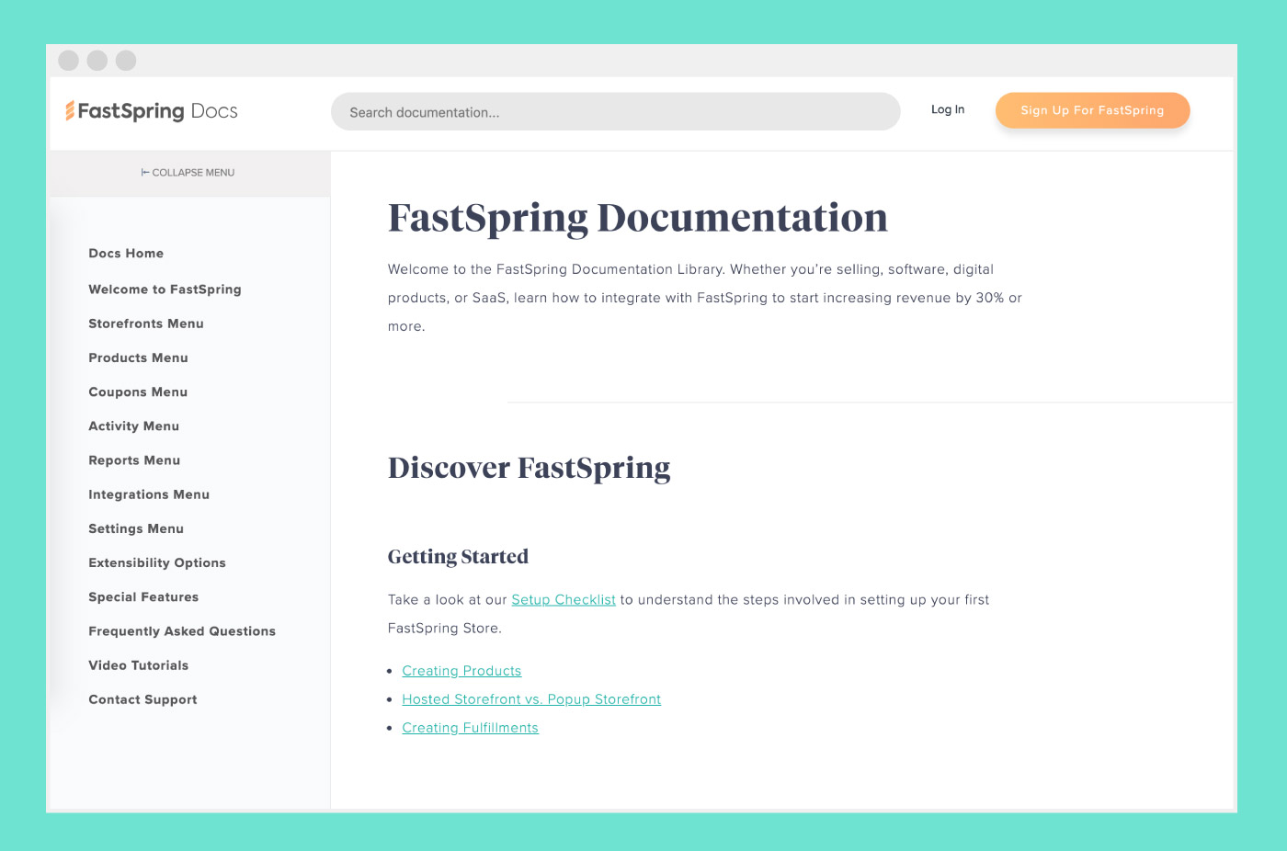Navigate to the Settings Menu

[x=136, y=528]
